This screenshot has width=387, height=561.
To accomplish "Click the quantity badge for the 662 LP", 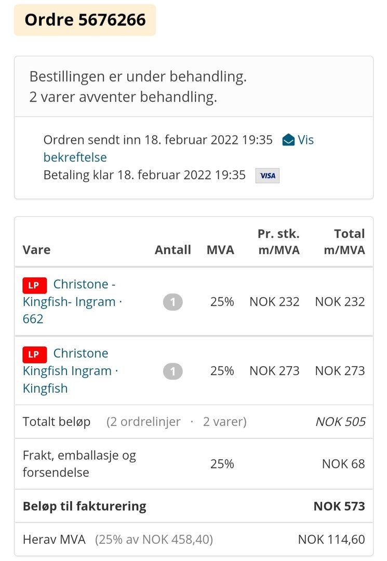I will click(173, 302).
